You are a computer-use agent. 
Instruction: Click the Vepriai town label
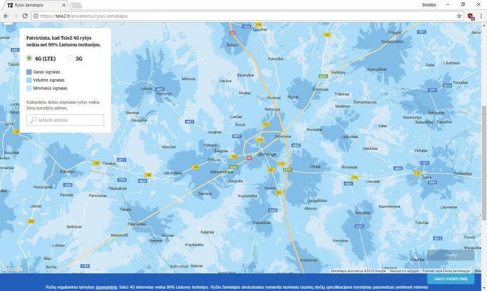click(167, 236)
